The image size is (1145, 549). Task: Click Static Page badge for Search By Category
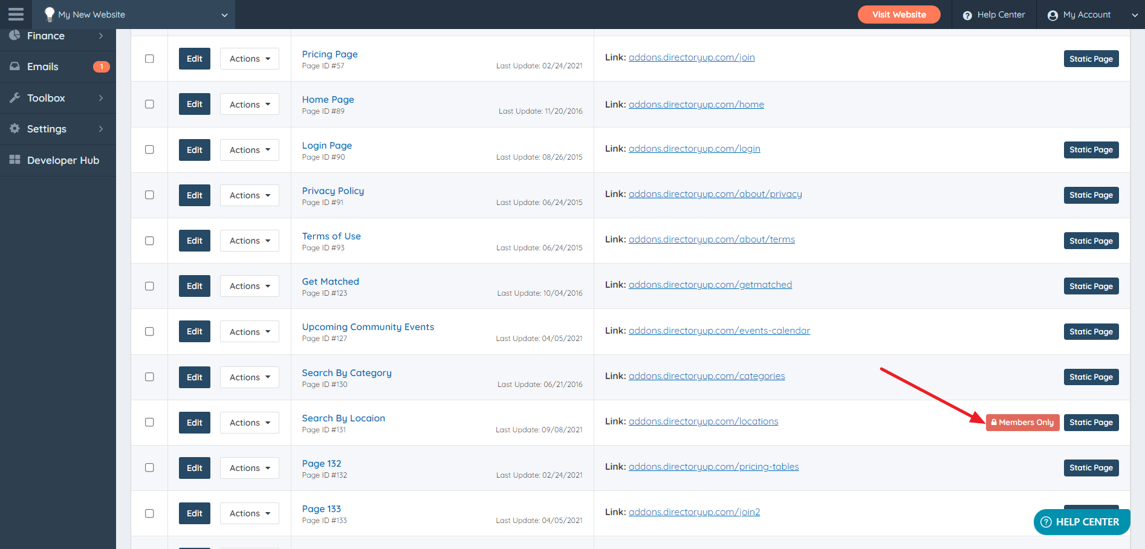tap(1091, 377)
